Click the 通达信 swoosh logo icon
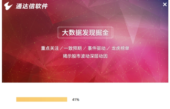170x109 pixels. pos(8,6)
